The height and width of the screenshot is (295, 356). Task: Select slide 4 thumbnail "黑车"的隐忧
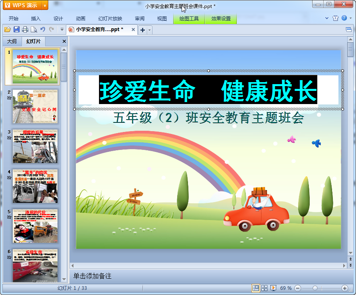35,186
